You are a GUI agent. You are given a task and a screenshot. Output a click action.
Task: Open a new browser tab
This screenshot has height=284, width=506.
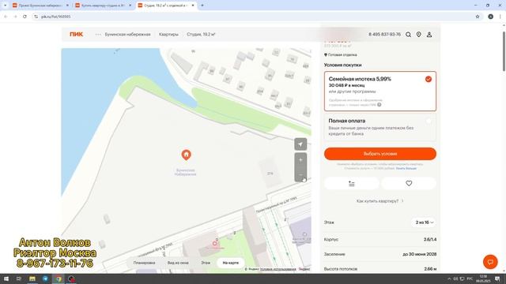pos(202,6)
